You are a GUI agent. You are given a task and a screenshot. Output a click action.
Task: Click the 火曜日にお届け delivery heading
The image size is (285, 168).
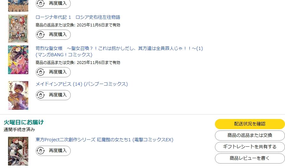24,122
